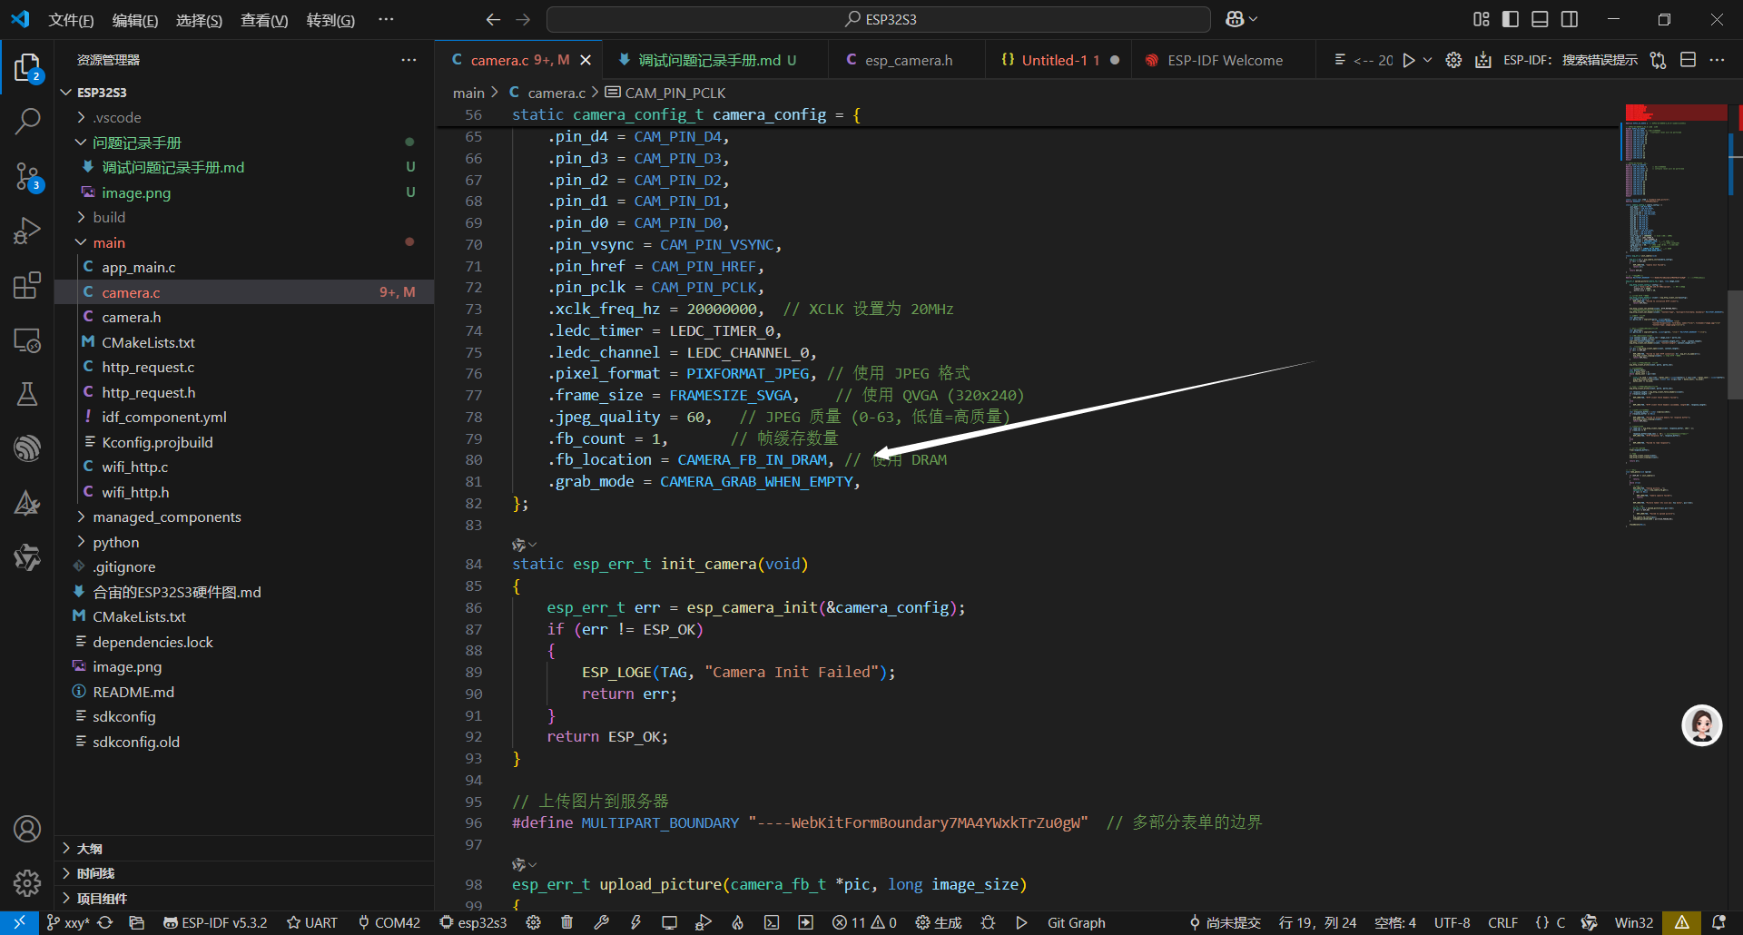Toggle the secondary side bar visibility
1743x935 pixels.
[x=1569, y=19]
